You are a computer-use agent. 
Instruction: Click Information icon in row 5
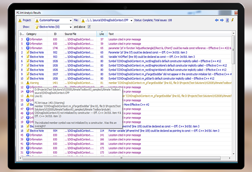click(x=28, y=44)
